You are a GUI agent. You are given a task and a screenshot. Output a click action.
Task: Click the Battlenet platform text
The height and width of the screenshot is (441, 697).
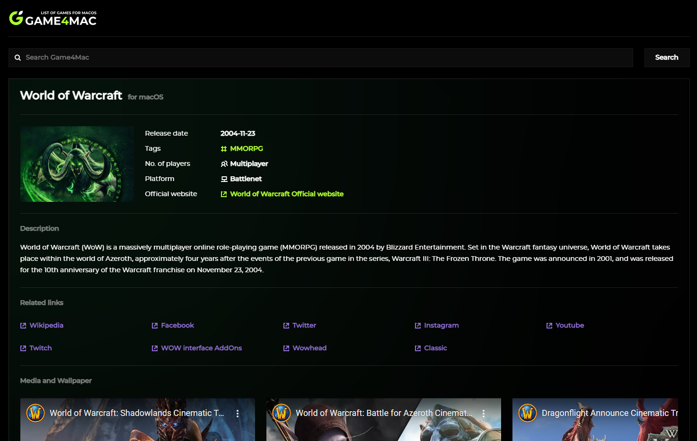pos(246,179)
